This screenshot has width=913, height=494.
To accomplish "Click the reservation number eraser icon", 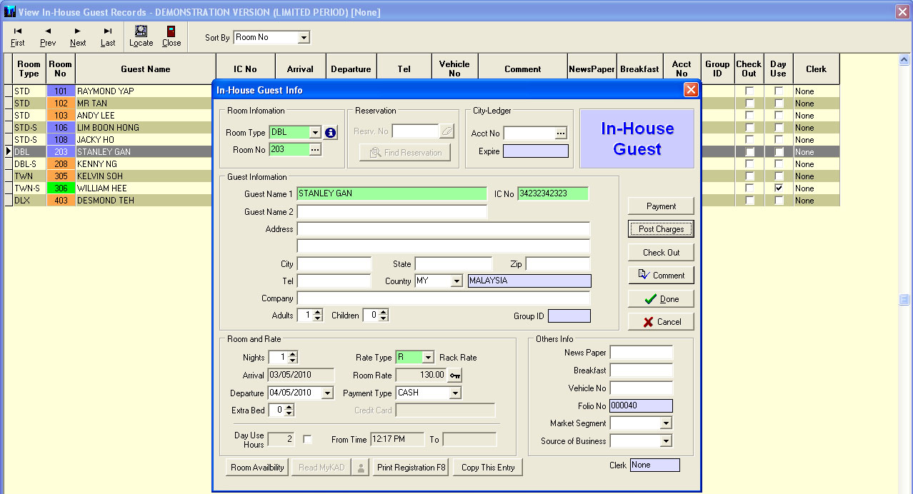I will [446, 132].
